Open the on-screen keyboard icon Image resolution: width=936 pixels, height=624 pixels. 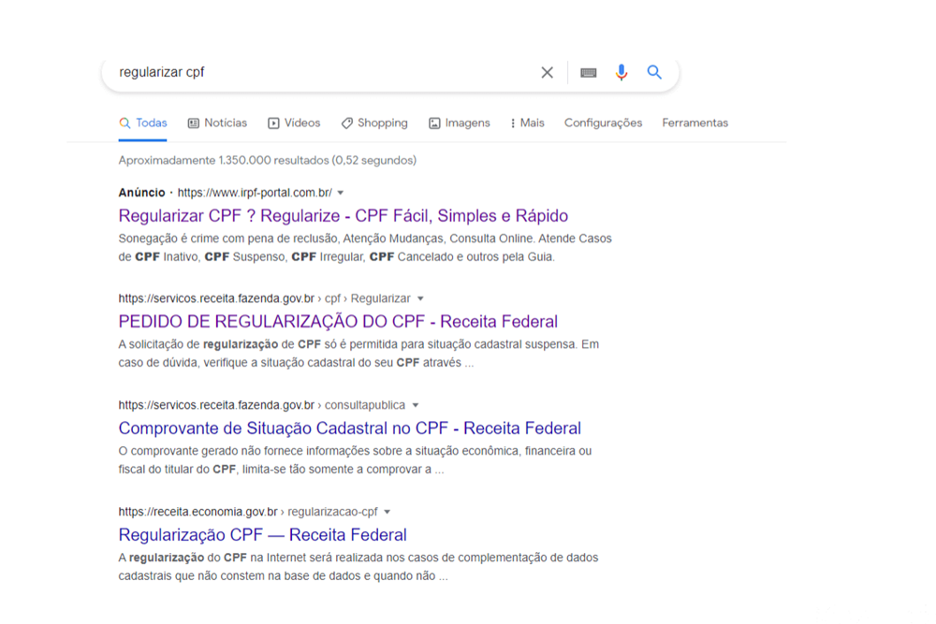[589, 73]
